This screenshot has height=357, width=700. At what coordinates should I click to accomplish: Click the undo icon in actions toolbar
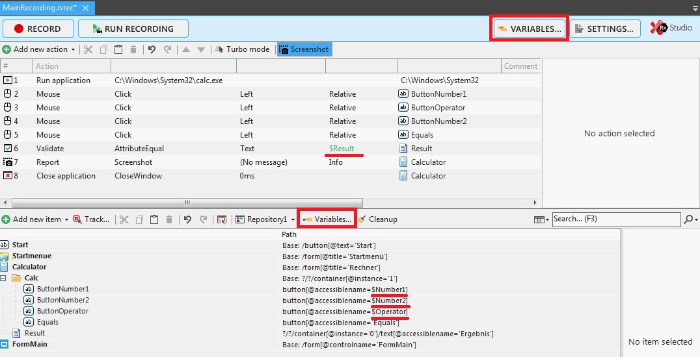click(152, 49)
